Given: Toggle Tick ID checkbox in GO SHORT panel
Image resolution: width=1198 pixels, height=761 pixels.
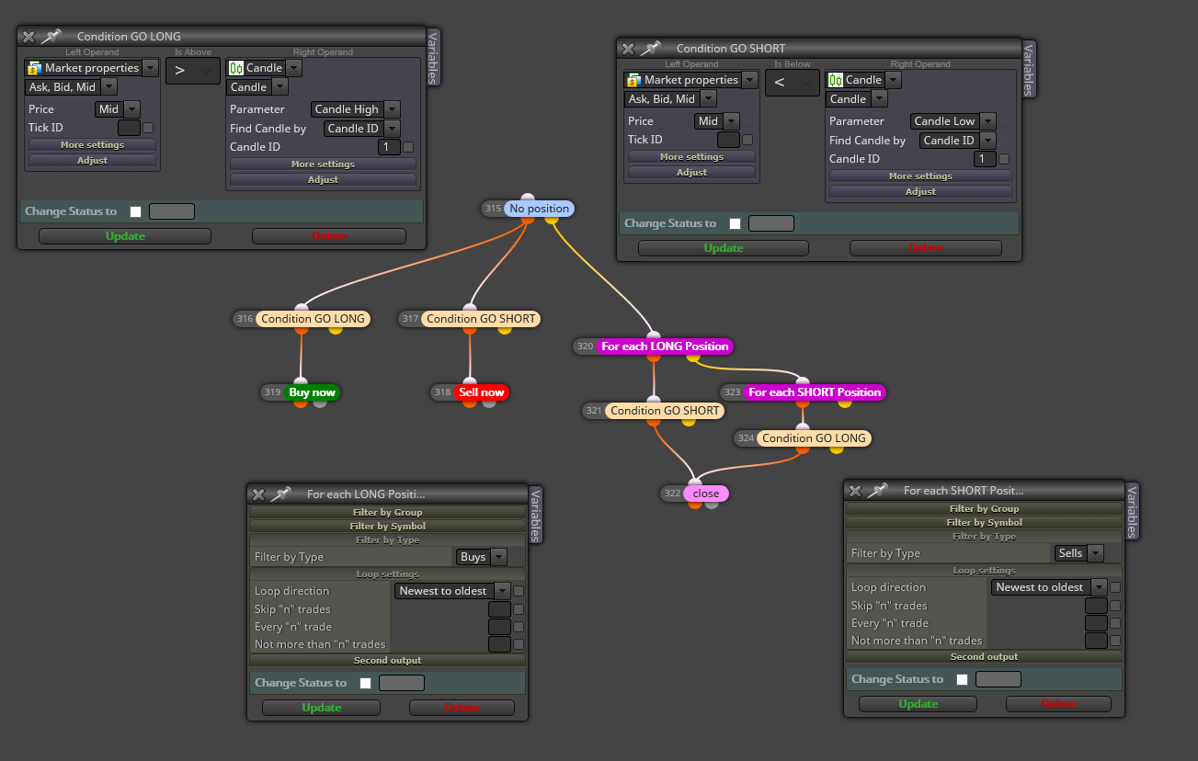Looking at the screenshot, I should pos(747,140).
